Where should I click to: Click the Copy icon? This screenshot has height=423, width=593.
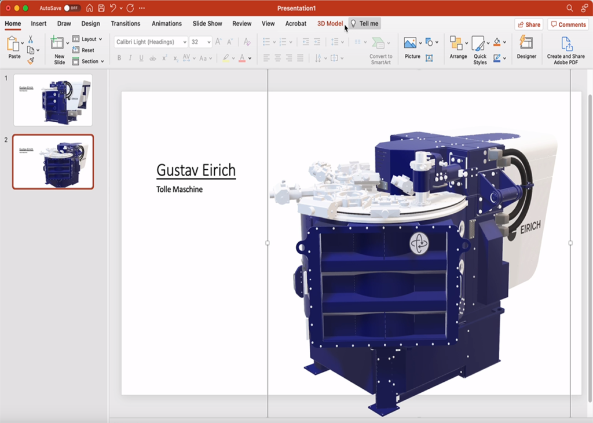(31, 50)
